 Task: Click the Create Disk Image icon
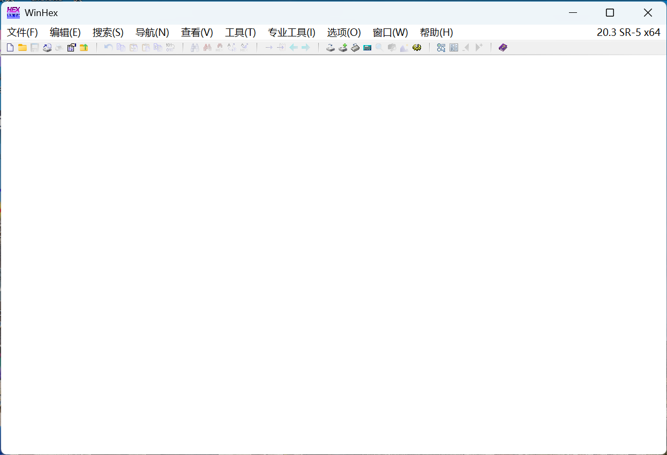(x=47, y=48)
